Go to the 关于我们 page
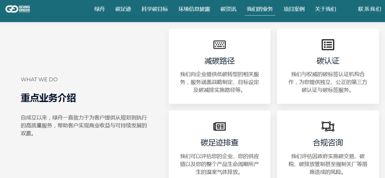This screenshot has width=385, height=178. point(325,9)
